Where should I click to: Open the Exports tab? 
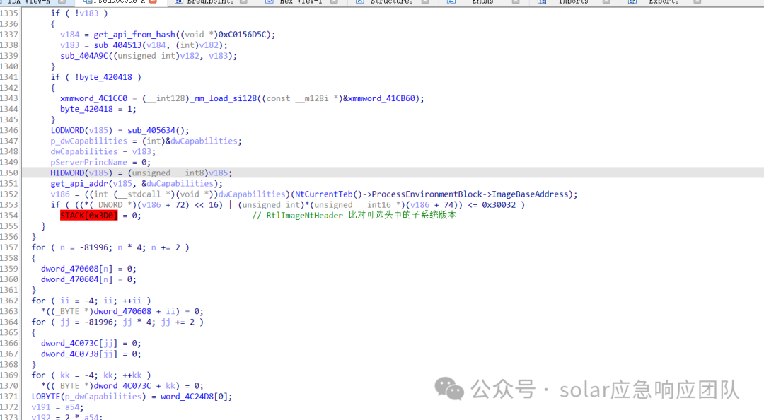[x=664, y=2]
